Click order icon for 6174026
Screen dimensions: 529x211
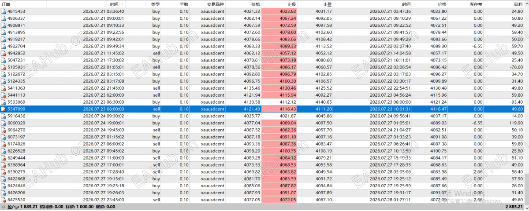tap(4, 144)
